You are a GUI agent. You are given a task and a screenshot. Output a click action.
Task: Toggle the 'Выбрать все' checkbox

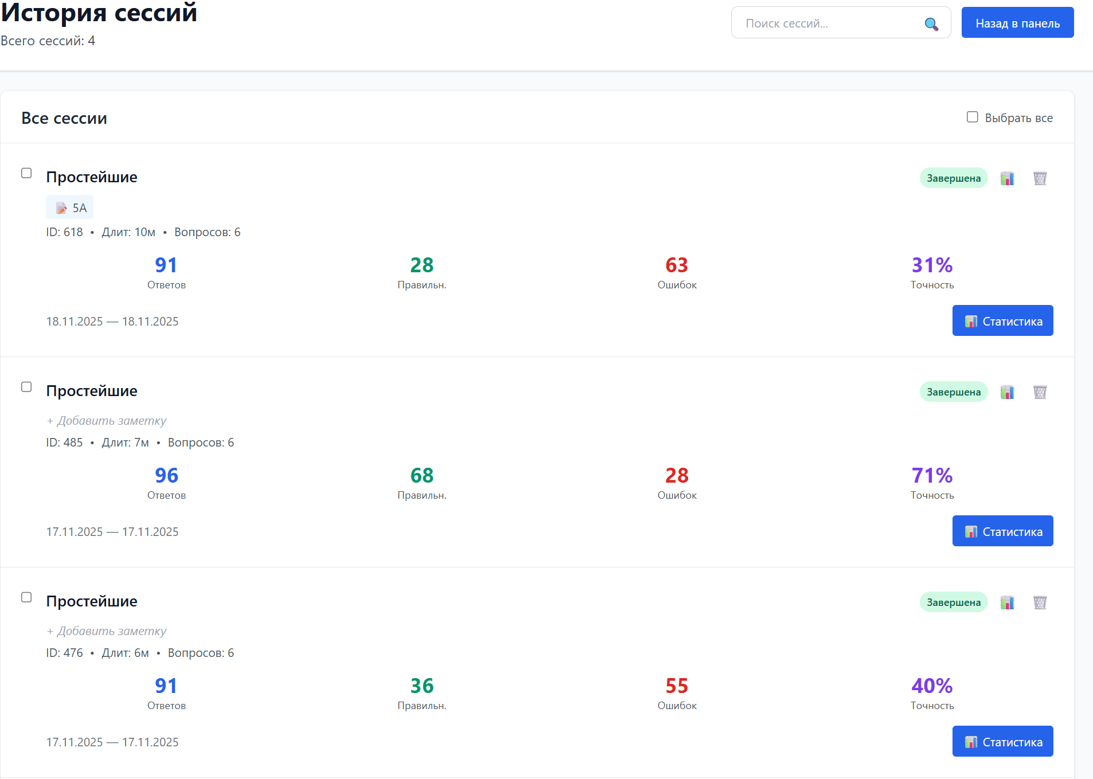tap(972, 117)
